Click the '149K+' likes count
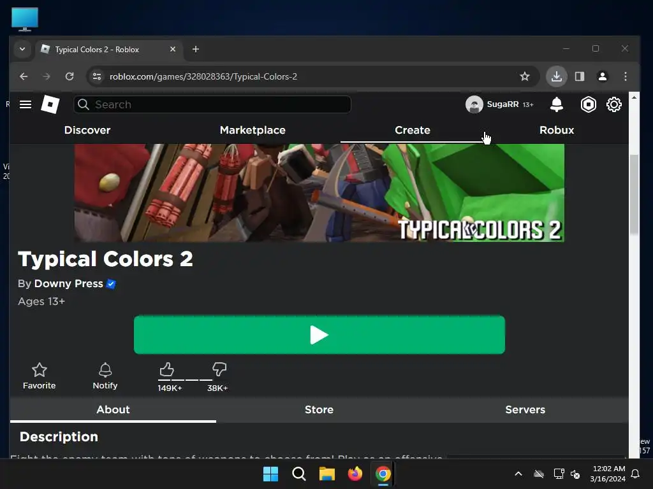This screenshot has height=489, width=653. (x=170, y=388)
